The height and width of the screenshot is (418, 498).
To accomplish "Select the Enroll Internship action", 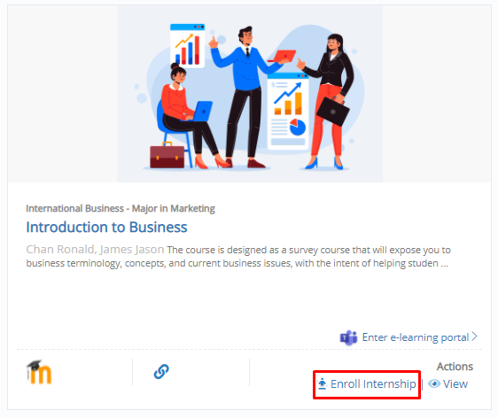I will 367,384.
